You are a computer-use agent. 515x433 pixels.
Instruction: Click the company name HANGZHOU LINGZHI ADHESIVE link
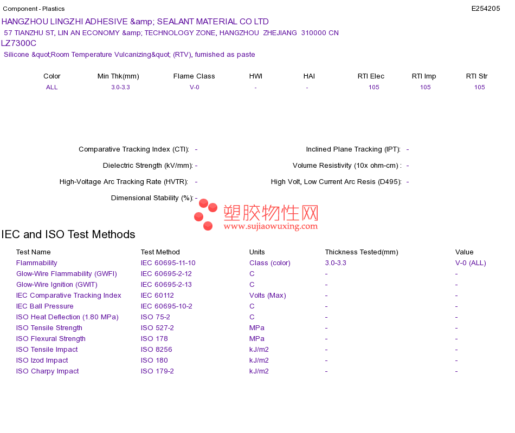135,22
